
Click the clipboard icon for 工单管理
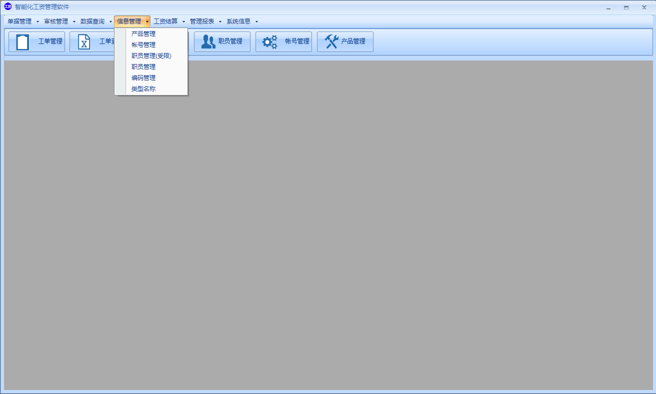click(22, 42)
